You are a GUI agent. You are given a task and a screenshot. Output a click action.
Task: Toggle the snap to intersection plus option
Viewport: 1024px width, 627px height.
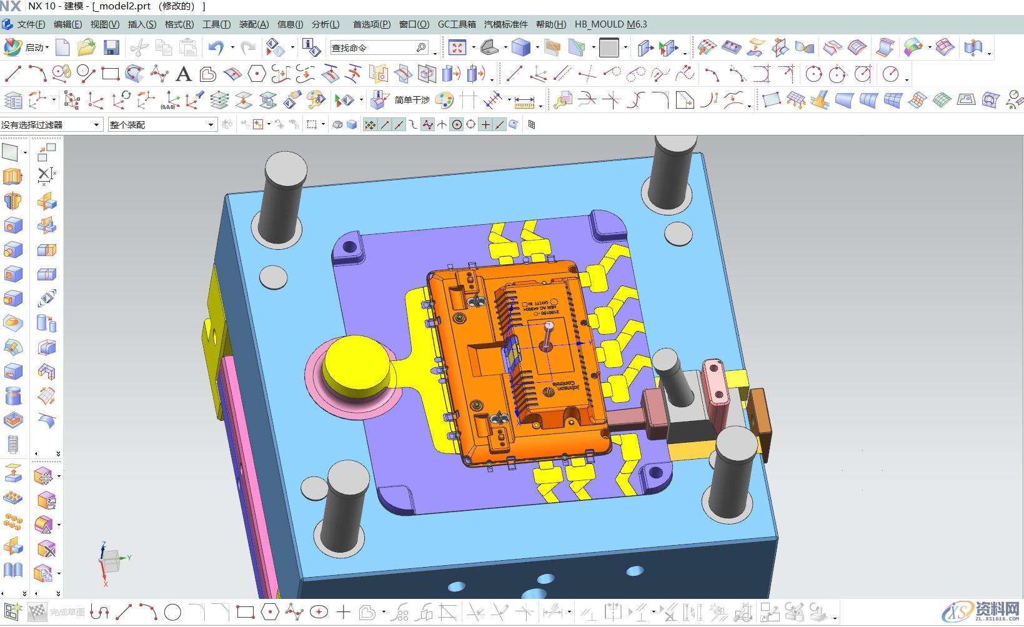tap(485, 125)
